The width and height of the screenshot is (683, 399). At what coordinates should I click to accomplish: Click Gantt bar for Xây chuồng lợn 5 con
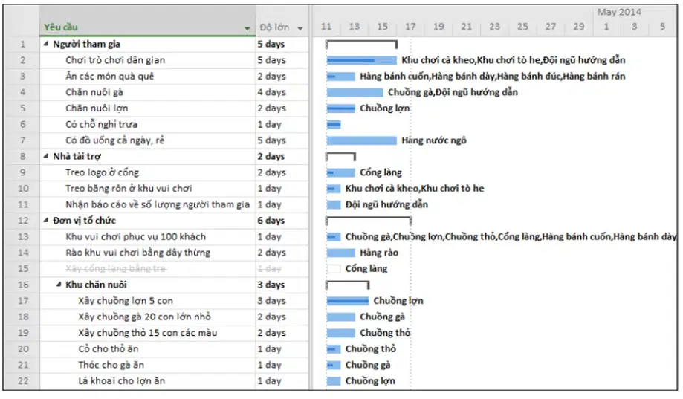click(x=348, y=301)
